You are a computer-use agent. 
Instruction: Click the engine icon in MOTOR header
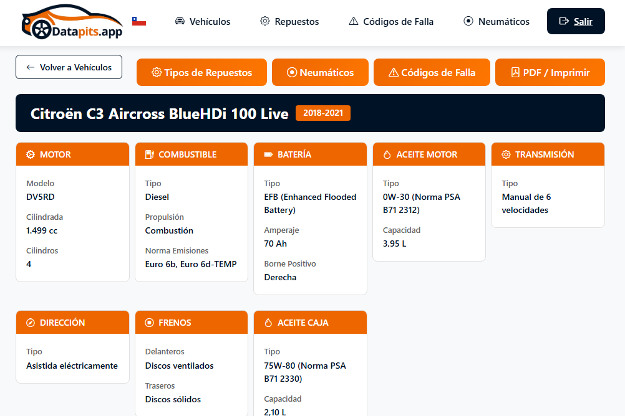point(31,154)
